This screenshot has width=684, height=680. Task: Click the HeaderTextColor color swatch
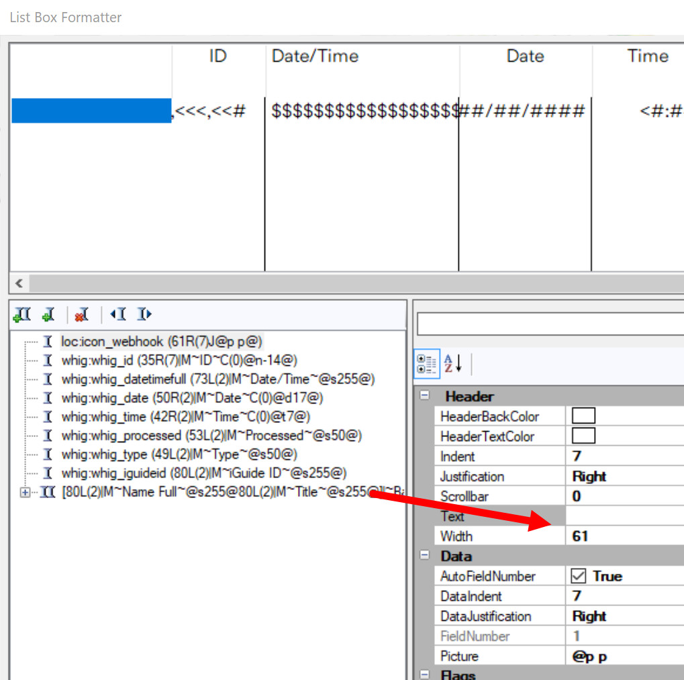pyautogui.click(x=583, y=436)
